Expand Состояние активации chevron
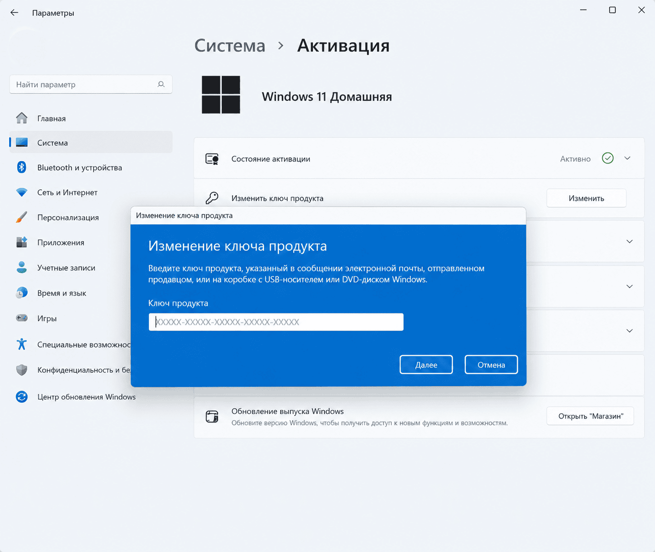 coord(627,158)
